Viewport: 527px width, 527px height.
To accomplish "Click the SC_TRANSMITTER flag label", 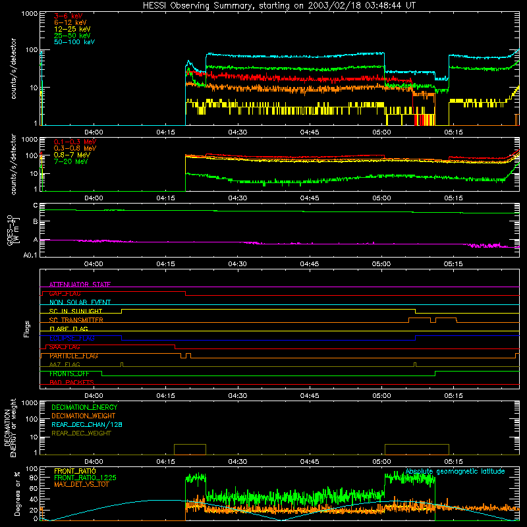I will pyautogui.click(x=76, y=320).
